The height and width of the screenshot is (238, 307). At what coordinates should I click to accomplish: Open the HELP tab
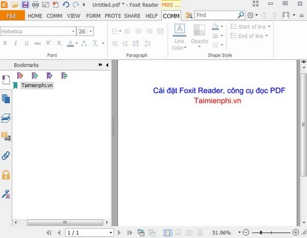coord(152,16)
